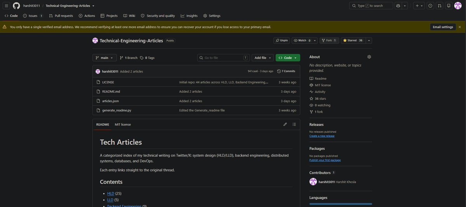Open the pull requests icon in header

[440, 6]
